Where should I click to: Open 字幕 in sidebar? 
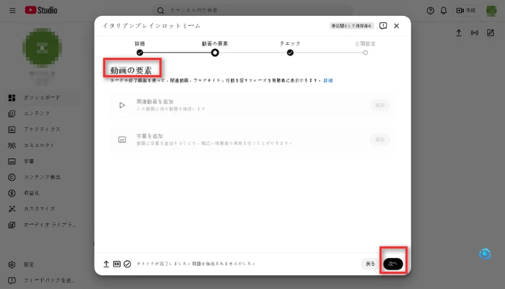[42, 161]
